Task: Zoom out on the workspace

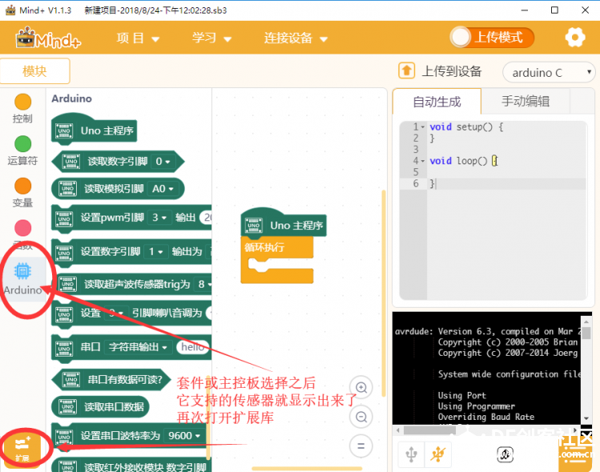Action: pyautogui.click(x=360, y=417)
